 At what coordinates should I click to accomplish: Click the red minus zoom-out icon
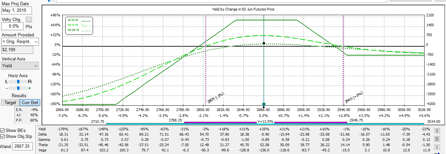click(7, 88)
